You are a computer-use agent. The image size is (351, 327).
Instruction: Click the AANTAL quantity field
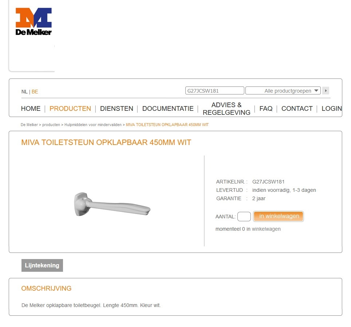(x=244, y=217)
